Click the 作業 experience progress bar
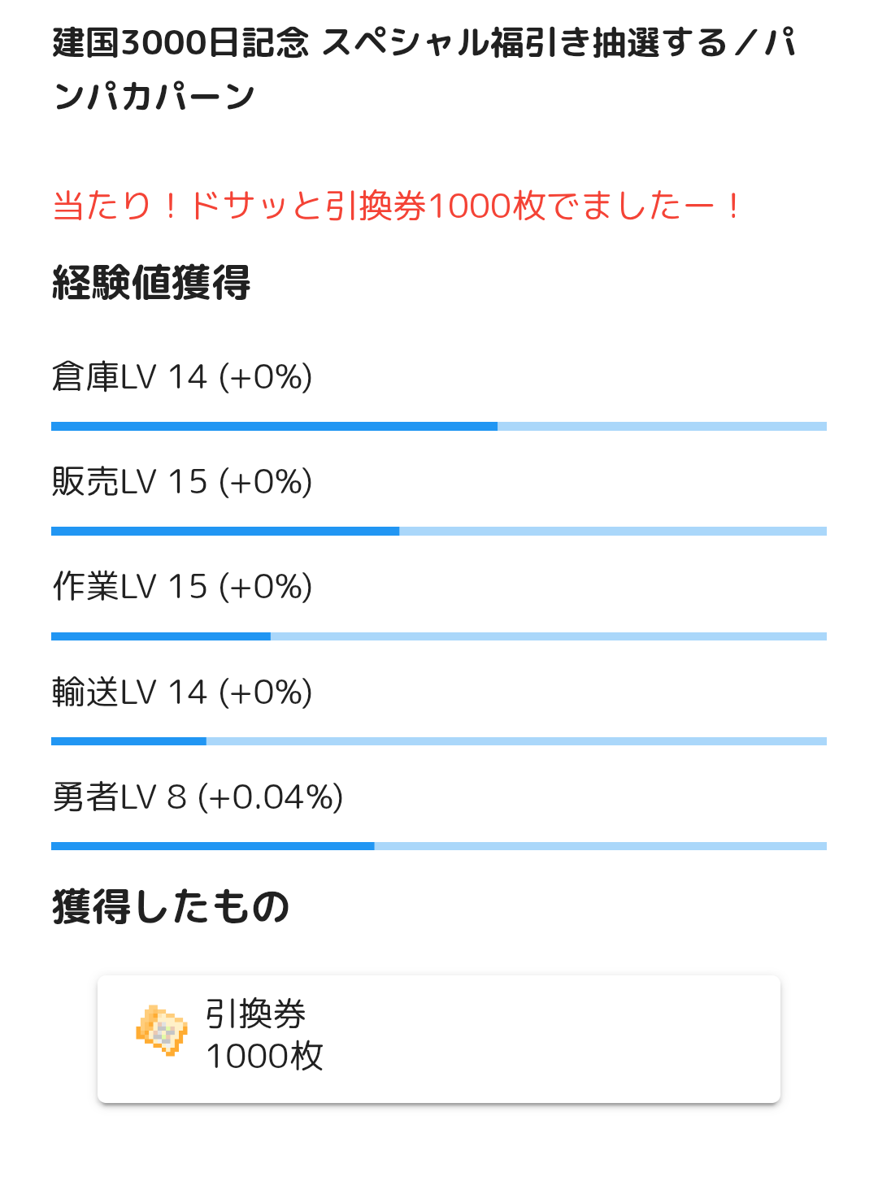 click(439, 636)
